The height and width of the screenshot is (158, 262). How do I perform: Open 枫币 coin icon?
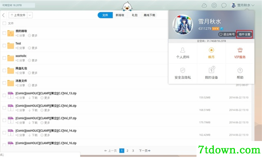click(211, 50)
